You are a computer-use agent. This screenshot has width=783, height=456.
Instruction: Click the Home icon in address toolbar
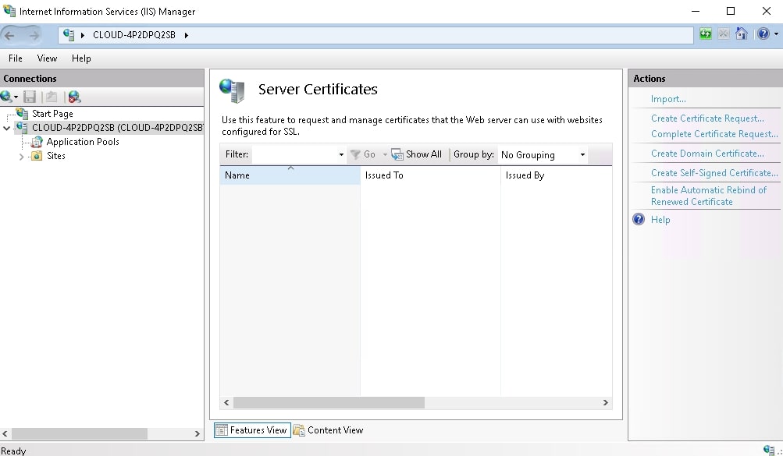(742, 34)
